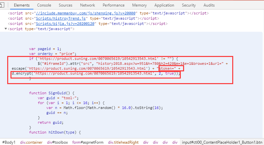
Task: Open the Scripts/histroyTrend.js link
Action: coord(61,18)
